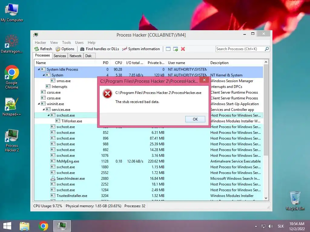This screenshot has width=310, height=232.
Task: Click the Refresh toolbar button
Action: pos(43,49)
